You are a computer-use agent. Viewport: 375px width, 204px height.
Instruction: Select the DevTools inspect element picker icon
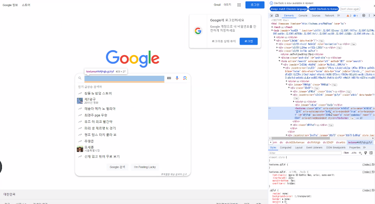click(272, 16)
